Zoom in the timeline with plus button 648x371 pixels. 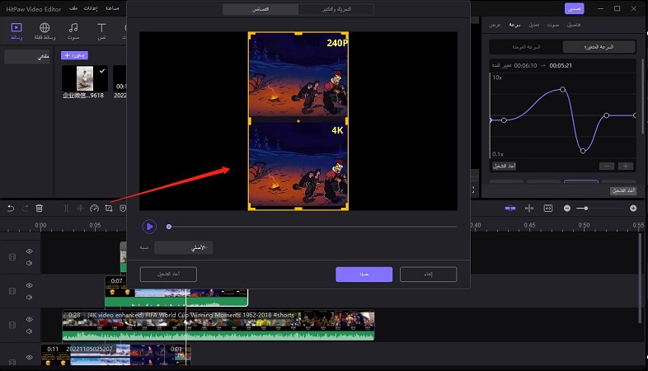[x=633, y=209]
